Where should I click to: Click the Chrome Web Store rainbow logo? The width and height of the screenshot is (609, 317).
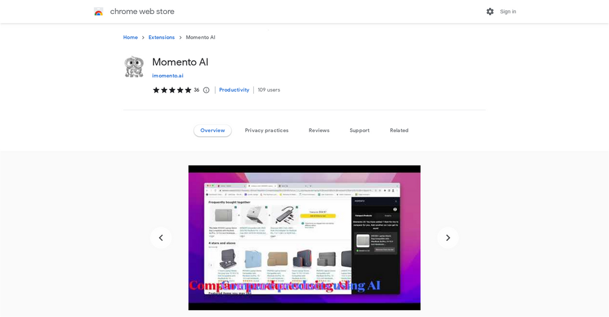pyautogui.click(x=99, y=12)
